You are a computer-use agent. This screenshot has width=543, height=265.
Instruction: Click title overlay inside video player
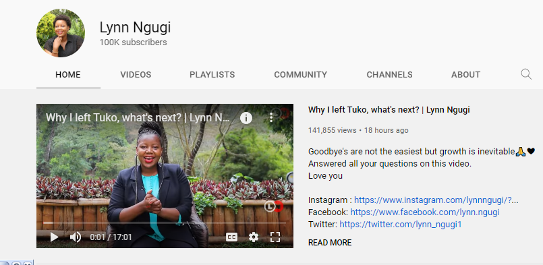[138, 118]
